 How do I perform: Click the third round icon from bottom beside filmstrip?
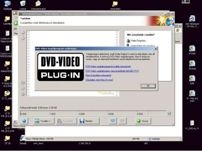23,83
